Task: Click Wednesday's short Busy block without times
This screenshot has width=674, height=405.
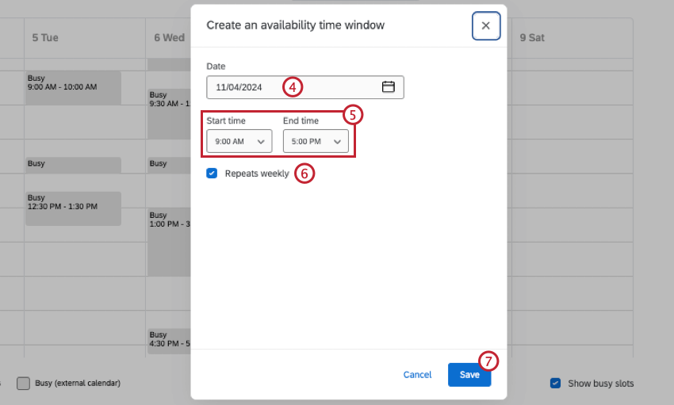Action: [x=169, y=164]
